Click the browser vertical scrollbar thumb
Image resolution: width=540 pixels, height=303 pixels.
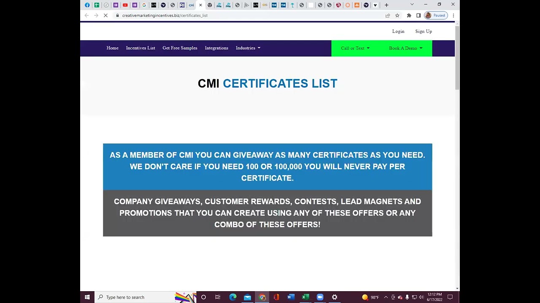click(457, 58)
